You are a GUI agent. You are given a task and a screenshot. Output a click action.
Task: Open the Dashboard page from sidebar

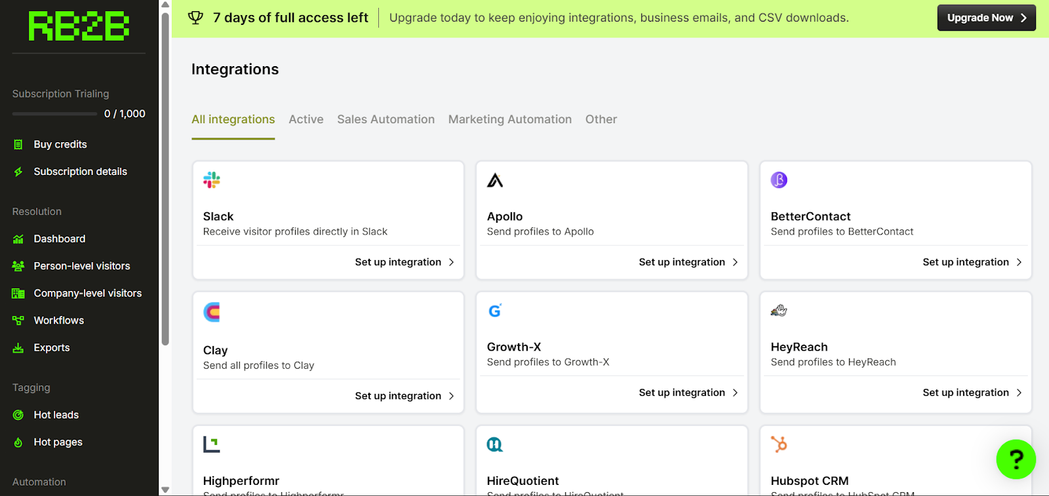tap(59, 239)
